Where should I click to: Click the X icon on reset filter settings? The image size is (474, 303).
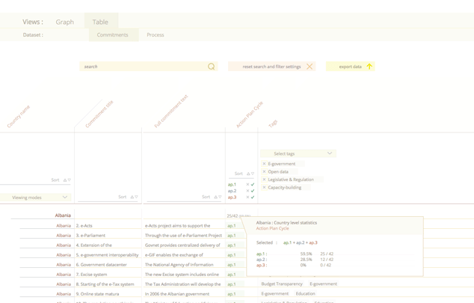[310, 67]
